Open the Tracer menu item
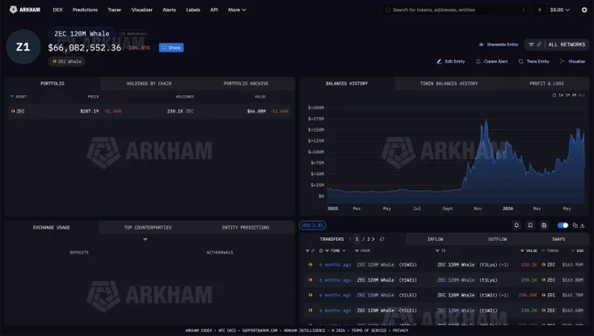Screen dimensions: 594x336 click(x=114, y=10)
